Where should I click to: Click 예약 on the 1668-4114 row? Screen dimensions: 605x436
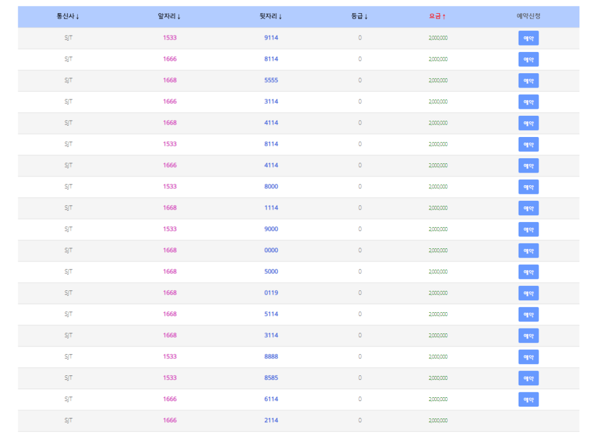point(528,123)
